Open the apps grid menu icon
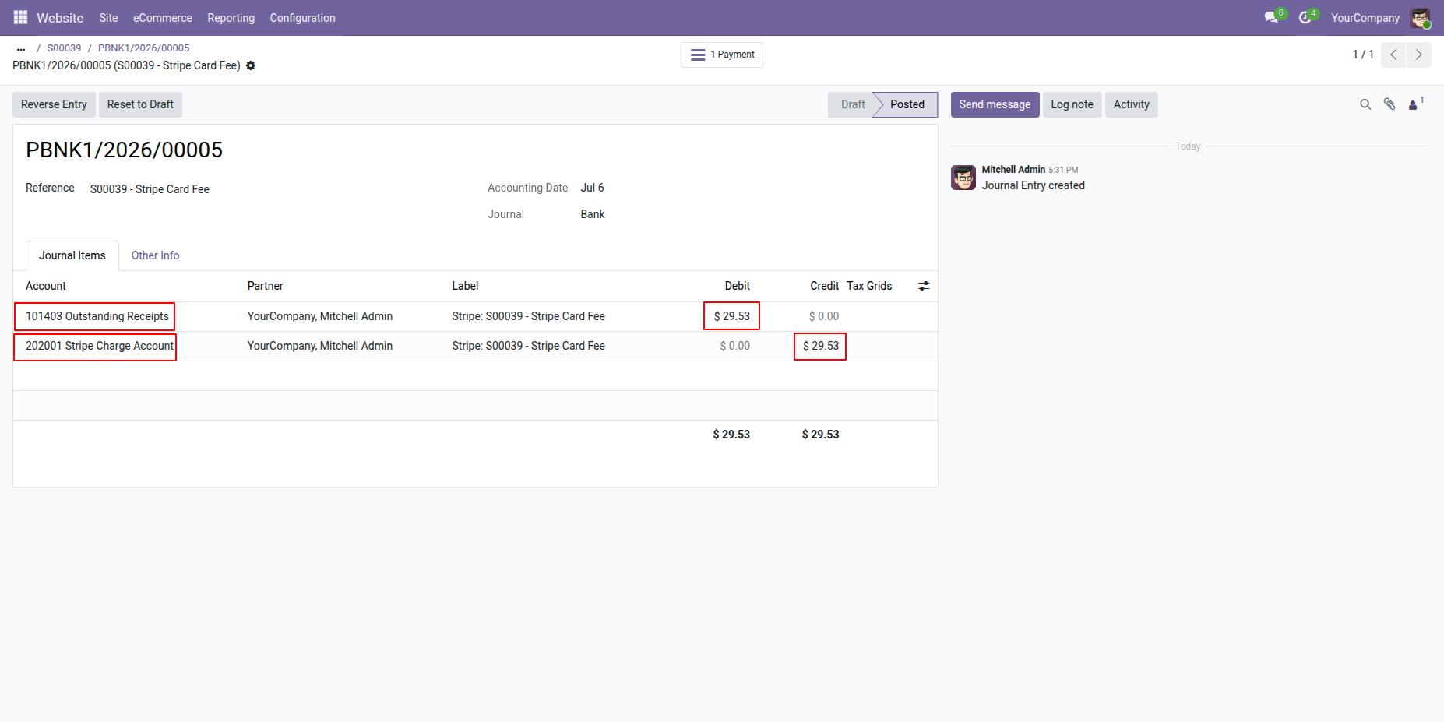The width and height of the screenshot is (1444, 722). click(20, 17)
